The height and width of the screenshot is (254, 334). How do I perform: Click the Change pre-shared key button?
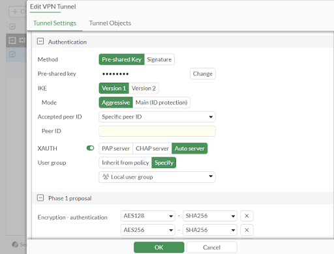click(202, 74)
